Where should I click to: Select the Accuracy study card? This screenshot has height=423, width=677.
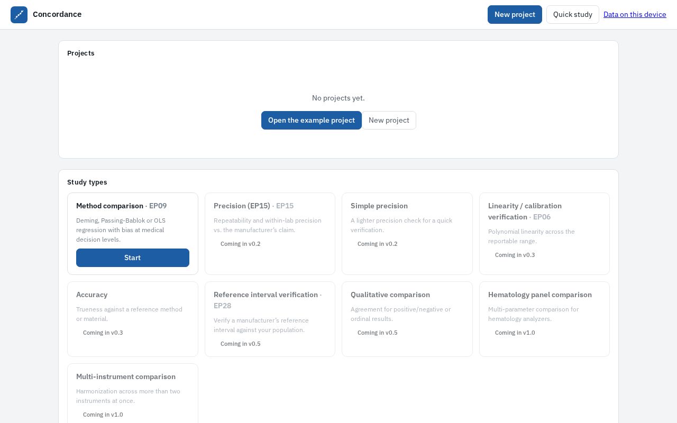(x=133, y=319)
